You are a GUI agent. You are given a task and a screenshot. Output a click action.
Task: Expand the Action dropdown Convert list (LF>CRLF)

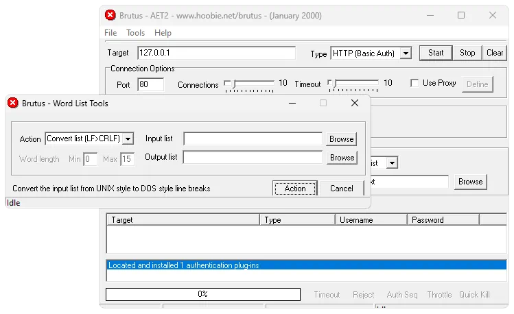coord(128,138)
